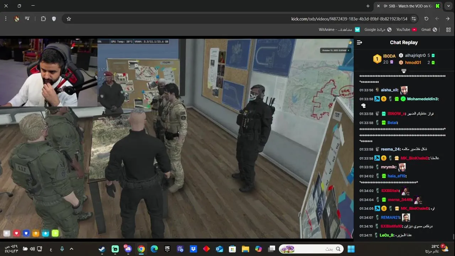This screenshot has height=256, width=455.
Task: Select username aisha_xil in chat
Action: pyautogui.click(x=390, y=90)
